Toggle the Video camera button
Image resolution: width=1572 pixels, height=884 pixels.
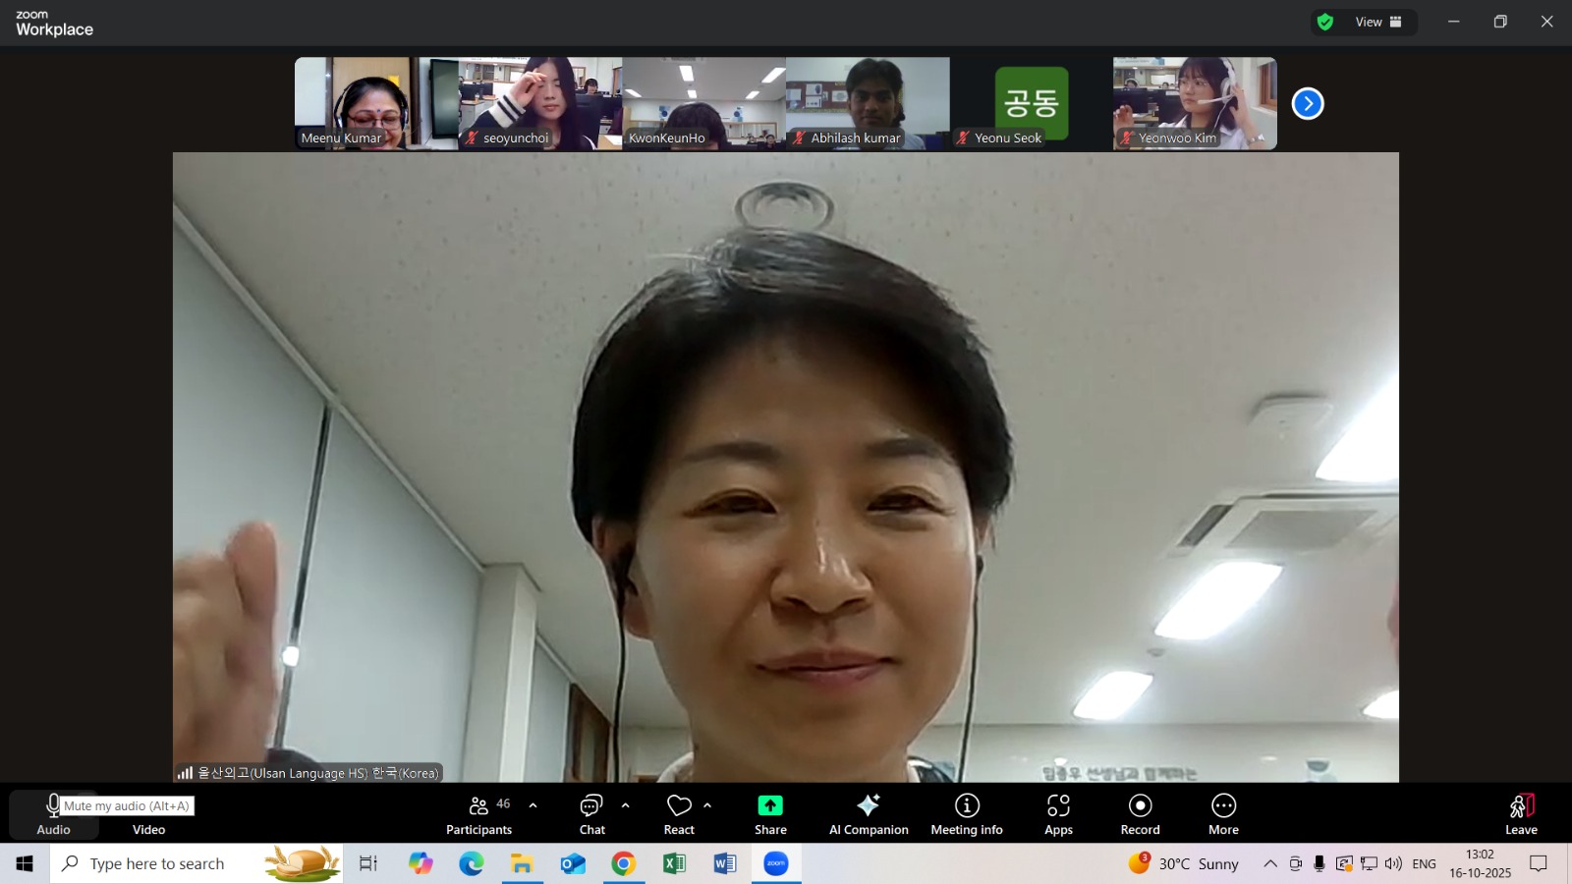tap(148, 814)
